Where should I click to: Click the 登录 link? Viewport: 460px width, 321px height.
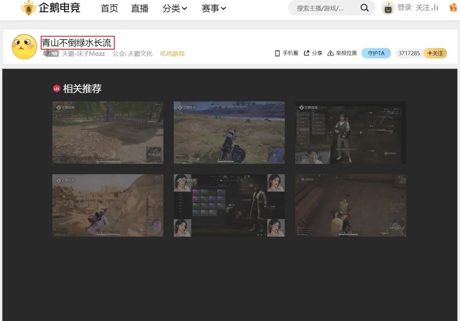[x=405, y=8]
